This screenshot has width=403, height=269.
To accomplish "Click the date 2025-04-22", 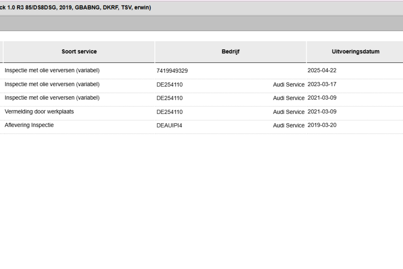I will pyautogui.click(x=322, y=70).
